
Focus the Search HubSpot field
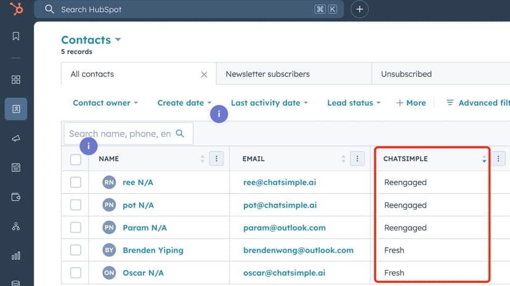tap(189, 9)
